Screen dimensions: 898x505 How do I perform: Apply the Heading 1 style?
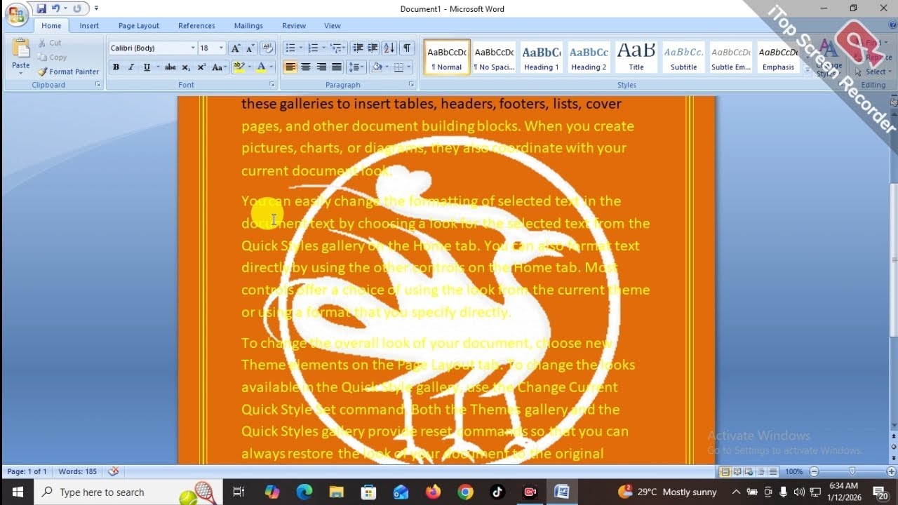pos(541,58)
